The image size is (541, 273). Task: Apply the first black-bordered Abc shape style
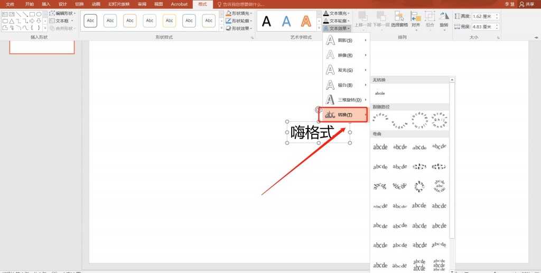tap(91, 21)
